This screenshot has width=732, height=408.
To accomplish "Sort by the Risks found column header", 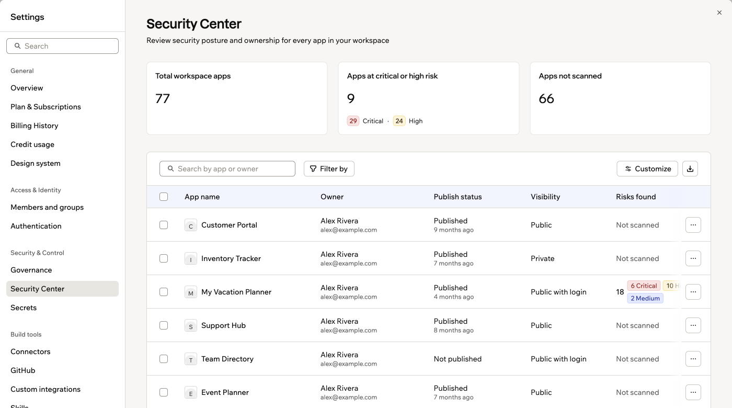I will pyautogui.click(x=636, y=197).
